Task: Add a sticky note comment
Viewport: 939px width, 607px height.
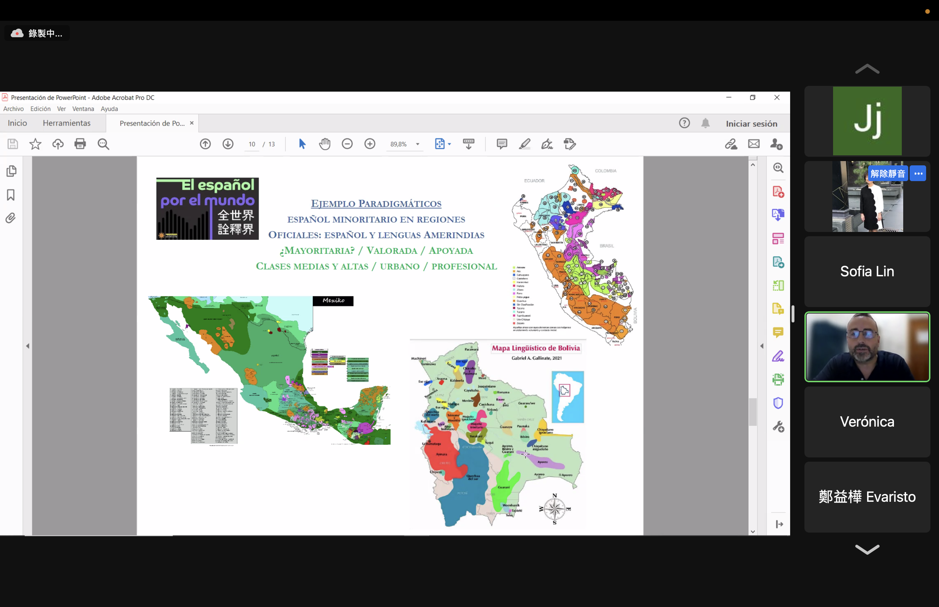Action: [502, 144]
